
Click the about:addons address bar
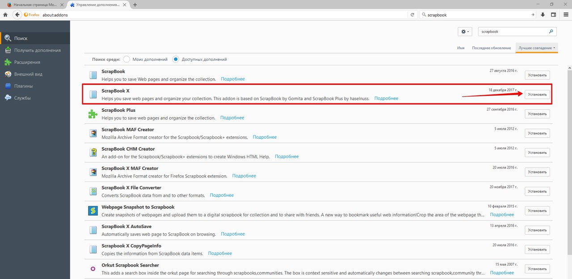point(223,15)
